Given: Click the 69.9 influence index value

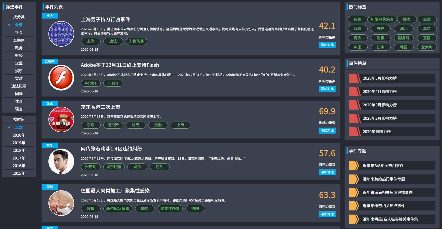Looking at the screenshot, I should (x=327, y=111).
